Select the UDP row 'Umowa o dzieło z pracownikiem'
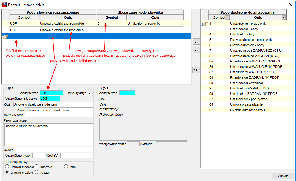 tap(96, 24)
